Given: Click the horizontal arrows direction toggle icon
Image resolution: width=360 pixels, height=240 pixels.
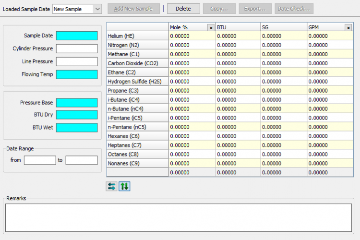Looking at the screenshot, I should pyautogui.click(x=111, y=186).
